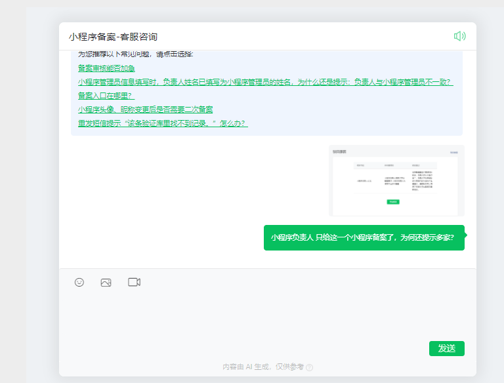
Task: Attach an image with the picture icon
Action: click(x=106, y=283)
